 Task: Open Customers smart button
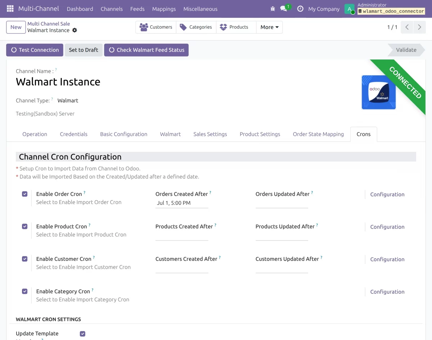coord(156,27)
